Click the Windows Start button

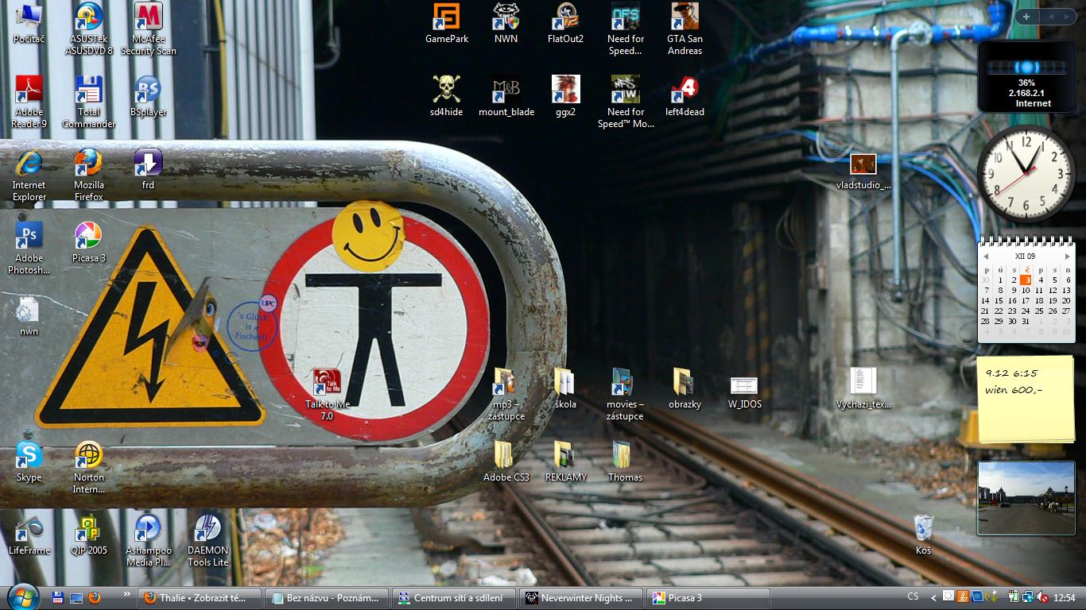point(22,596)
